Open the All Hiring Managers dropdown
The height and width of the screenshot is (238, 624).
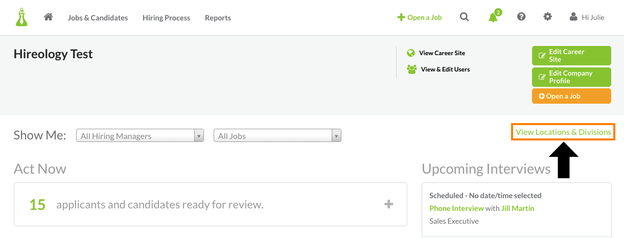click(x=140, y=136)
